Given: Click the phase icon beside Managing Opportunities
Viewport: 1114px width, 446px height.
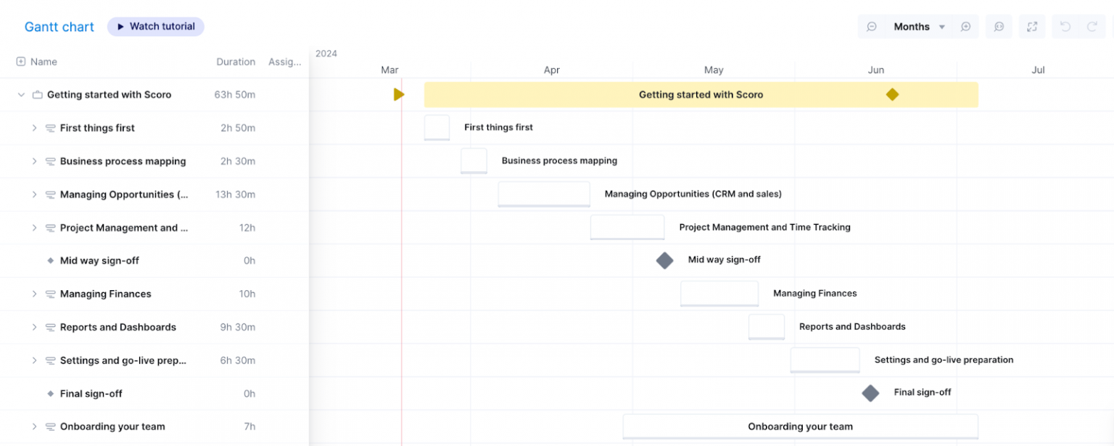Looking at the screenshot, I should click(51, 195).
